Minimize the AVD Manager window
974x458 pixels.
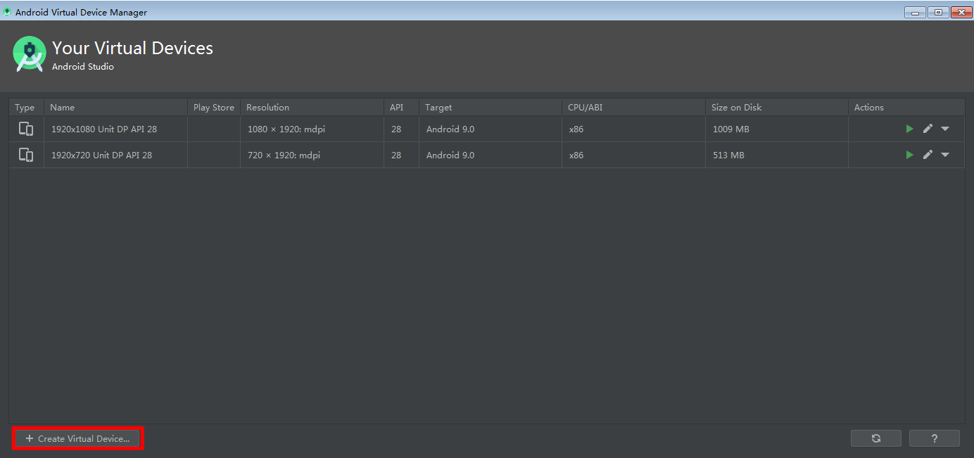tap(915, 12)
